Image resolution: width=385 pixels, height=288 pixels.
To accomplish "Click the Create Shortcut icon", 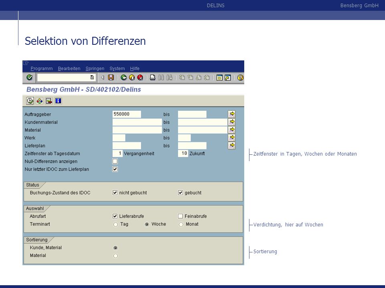I will [x=228, y=78].
